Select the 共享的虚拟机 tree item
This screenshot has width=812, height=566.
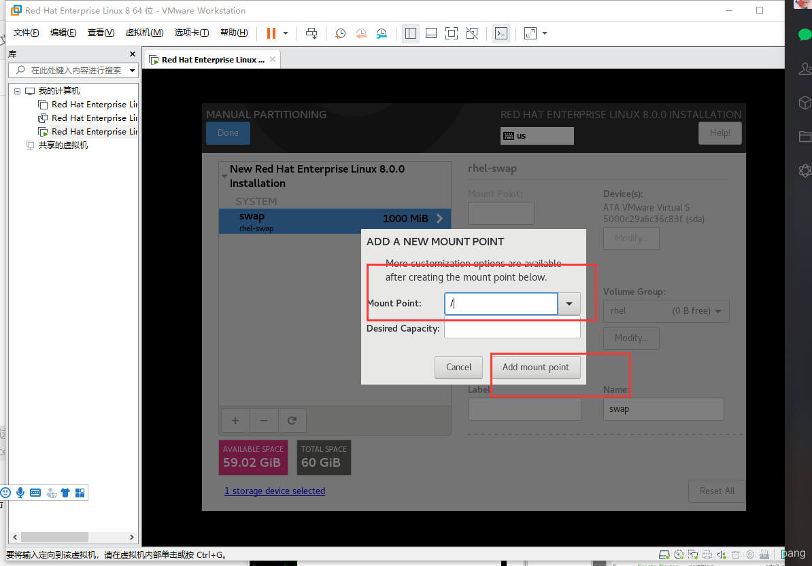coord(63,145)
